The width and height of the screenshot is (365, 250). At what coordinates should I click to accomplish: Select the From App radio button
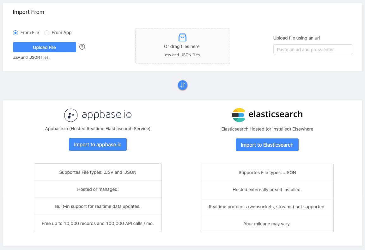coord(47,33)
